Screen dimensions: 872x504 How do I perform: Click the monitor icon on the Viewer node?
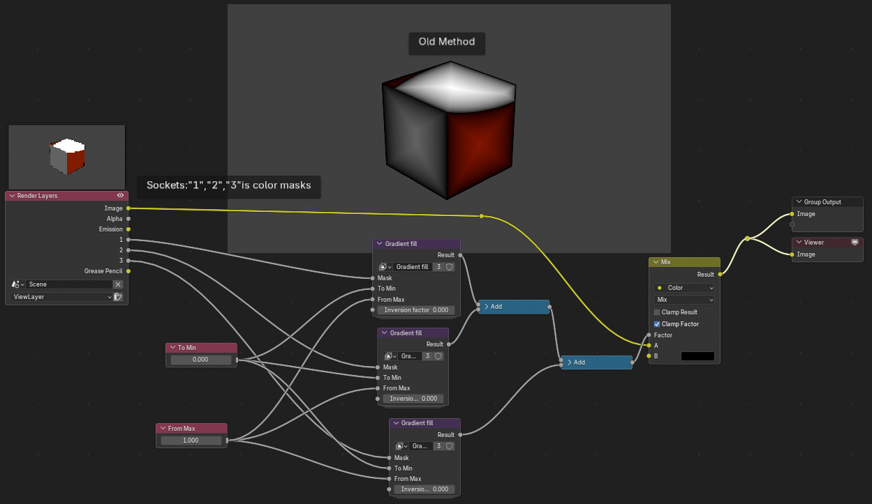coord(855,243)
